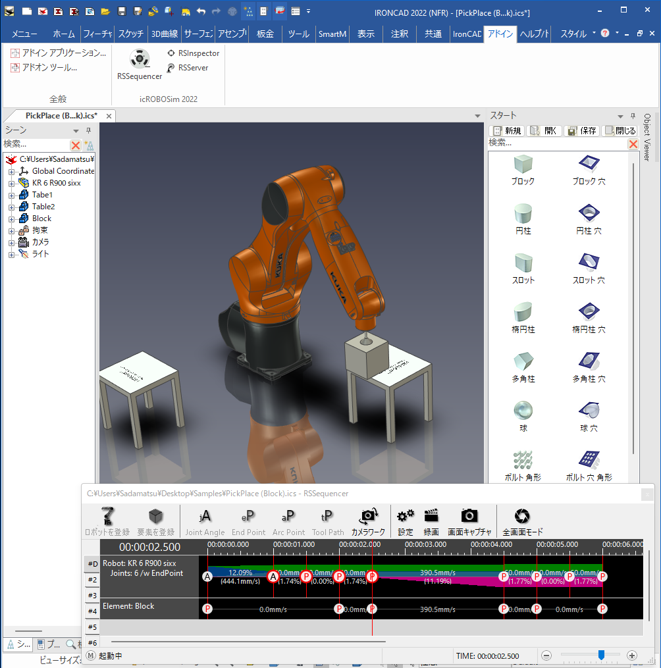Toggle 全画面モード full screen mode
Screen dimensions: 661x668
(x=522, y=521)
